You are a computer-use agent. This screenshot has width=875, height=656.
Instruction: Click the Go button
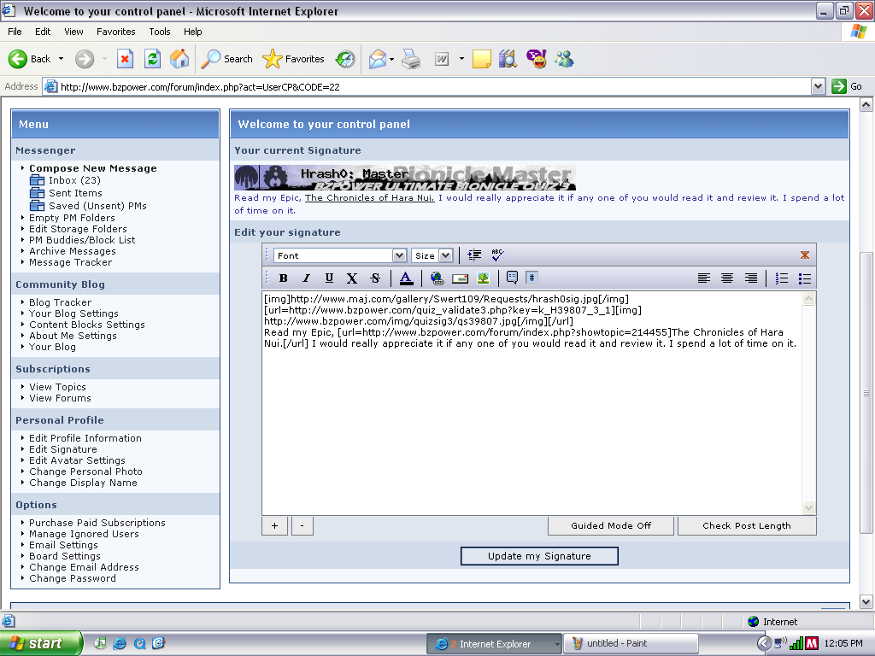[847, 86]
